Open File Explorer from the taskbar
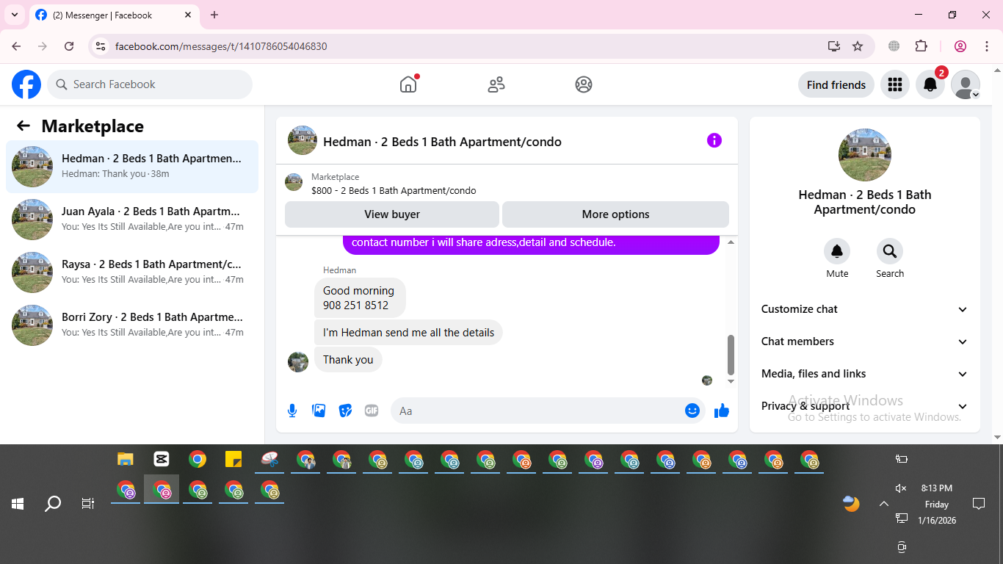Image resolution: width=1003 pixels, height=564 pixels. [x=126, y=460]
